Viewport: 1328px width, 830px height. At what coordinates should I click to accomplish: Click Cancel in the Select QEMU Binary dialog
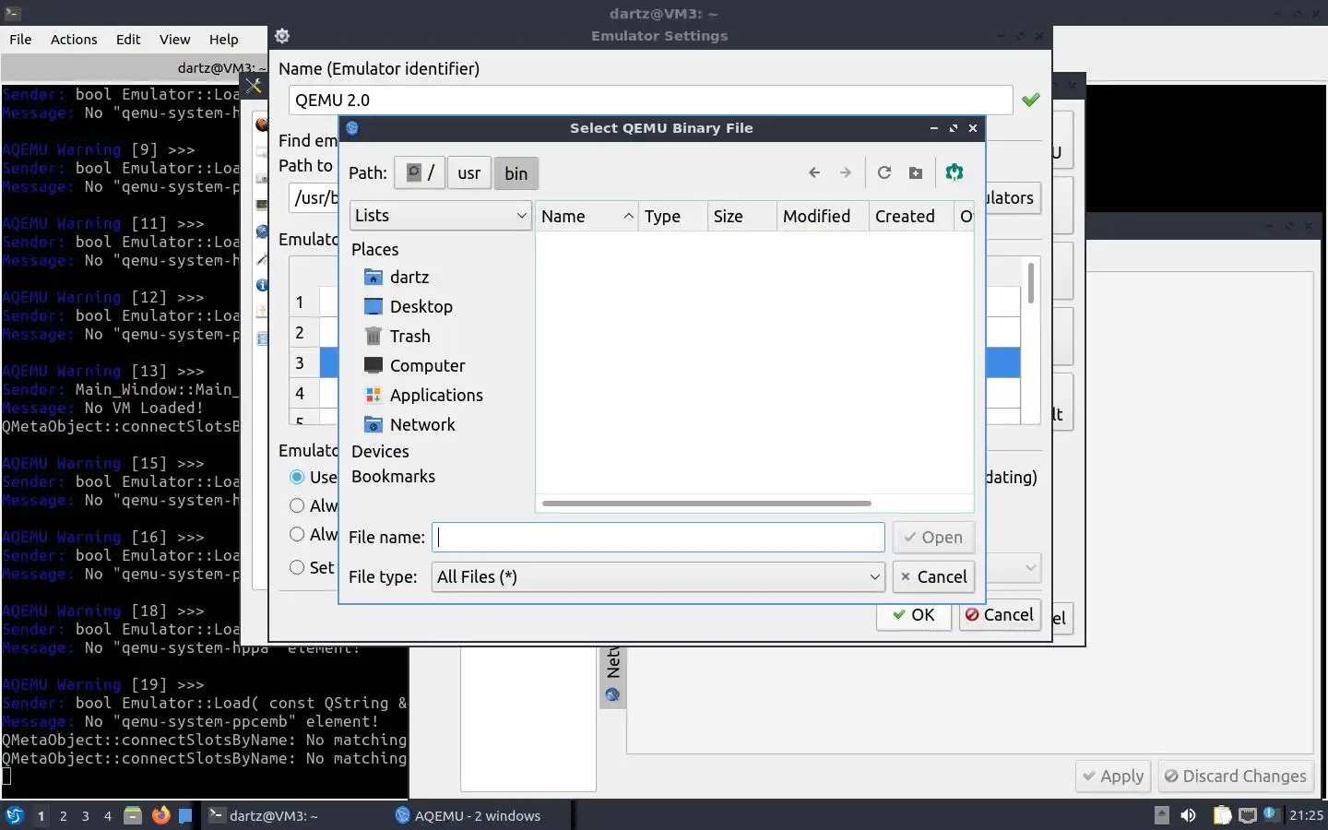click(x=933, y=576)
